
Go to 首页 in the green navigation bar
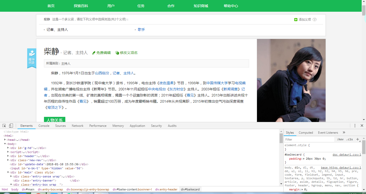pyautogui.click(x=51, y=6)
